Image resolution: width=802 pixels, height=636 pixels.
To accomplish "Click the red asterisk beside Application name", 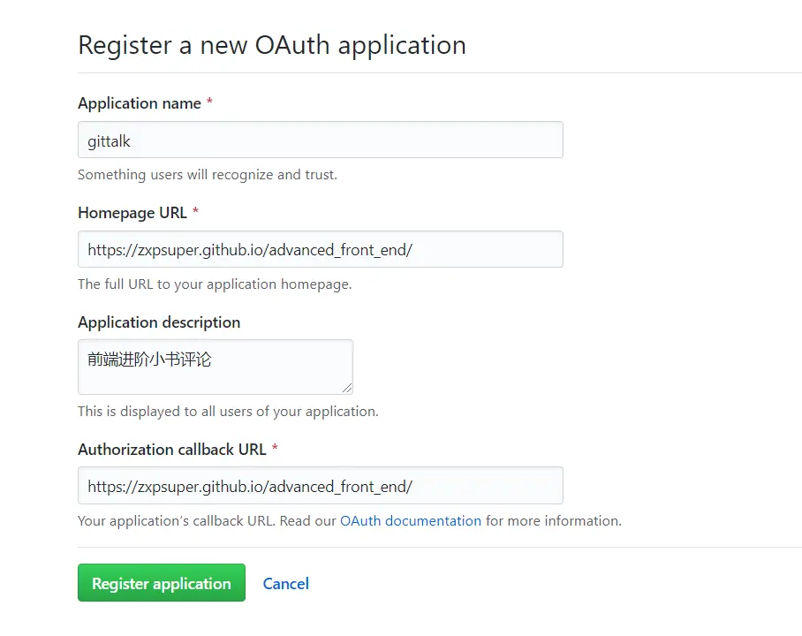I will click(x=209, y=103).
